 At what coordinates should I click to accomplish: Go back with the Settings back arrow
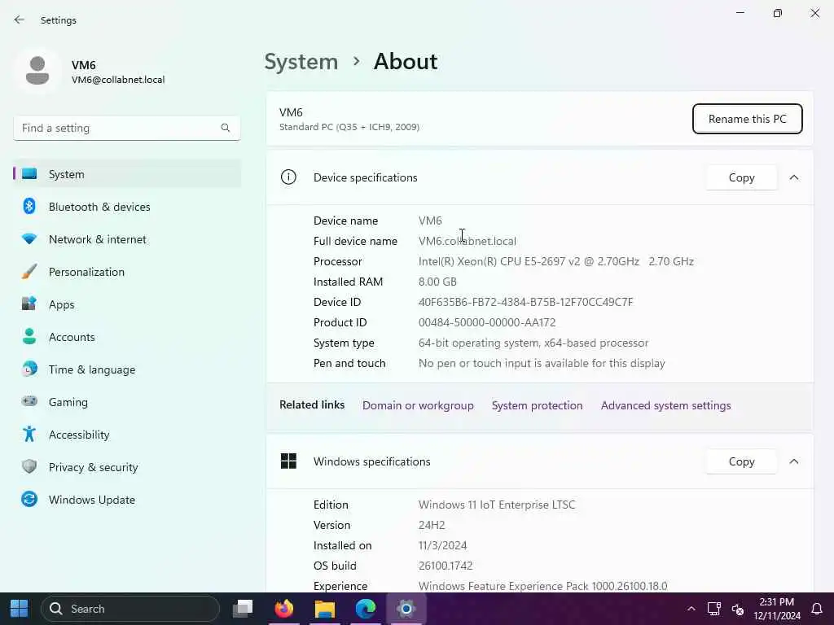click(20, 20)
